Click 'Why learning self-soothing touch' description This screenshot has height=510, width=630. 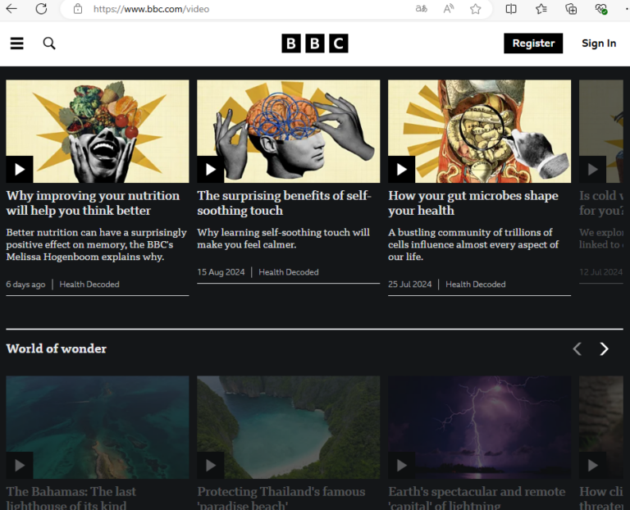283,239
